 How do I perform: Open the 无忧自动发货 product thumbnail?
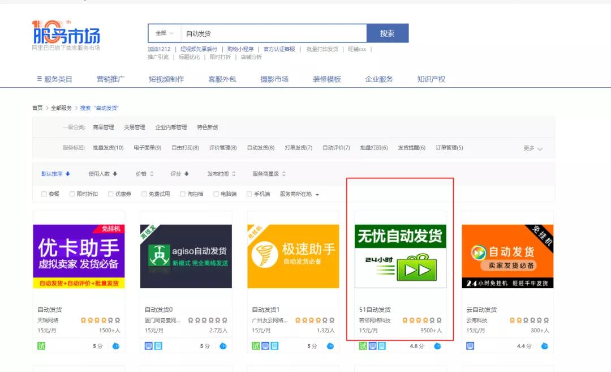click(x=400, y=256)
